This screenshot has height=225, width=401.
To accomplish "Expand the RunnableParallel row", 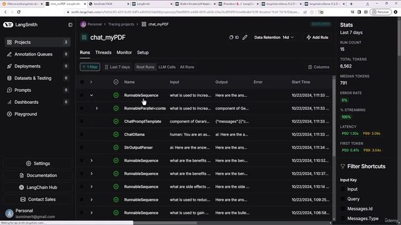I will coord(96,108).
